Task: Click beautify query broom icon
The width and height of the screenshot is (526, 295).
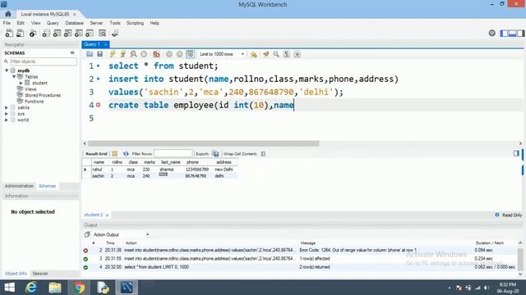Action: (x=266, y=54)
